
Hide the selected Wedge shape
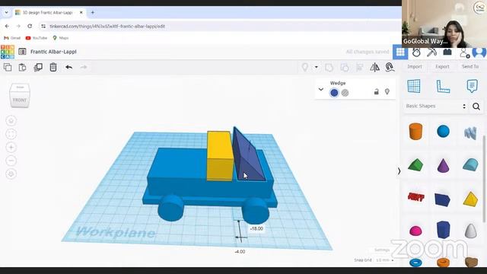tap(387, 91)
